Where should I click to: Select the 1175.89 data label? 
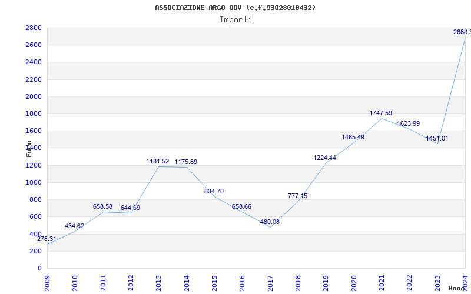pyautogui.click(x=186, y=162)
